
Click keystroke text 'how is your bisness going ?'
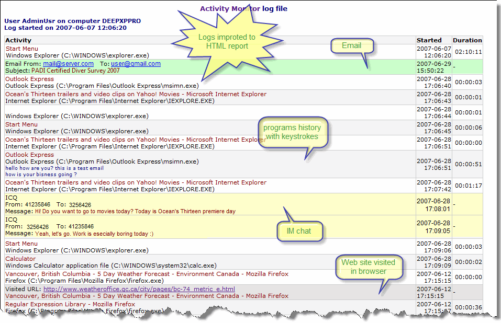click(41, 175)
